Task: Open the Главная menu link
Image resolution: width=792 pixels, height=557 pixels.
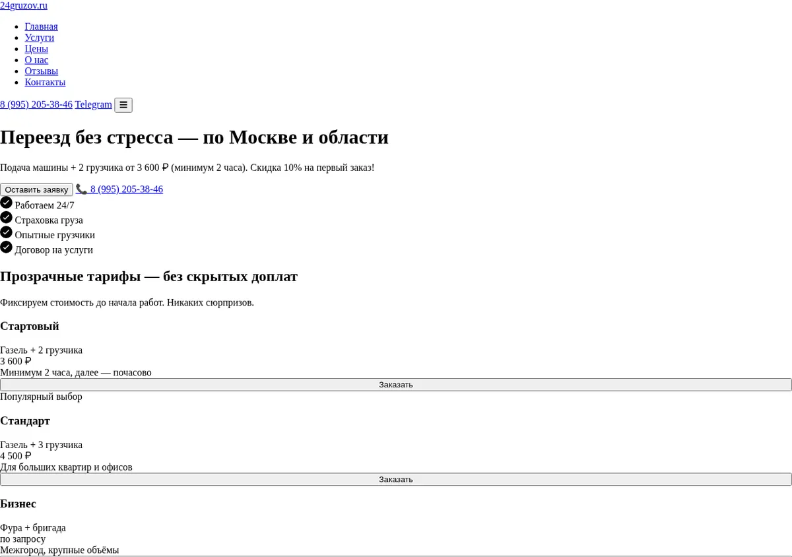Action: point(42,26)
